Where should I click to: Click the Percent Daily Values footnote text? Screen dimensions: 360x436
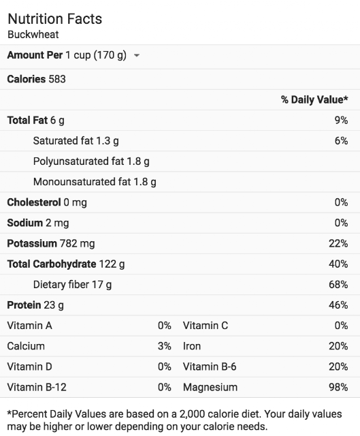click(174, 420)
